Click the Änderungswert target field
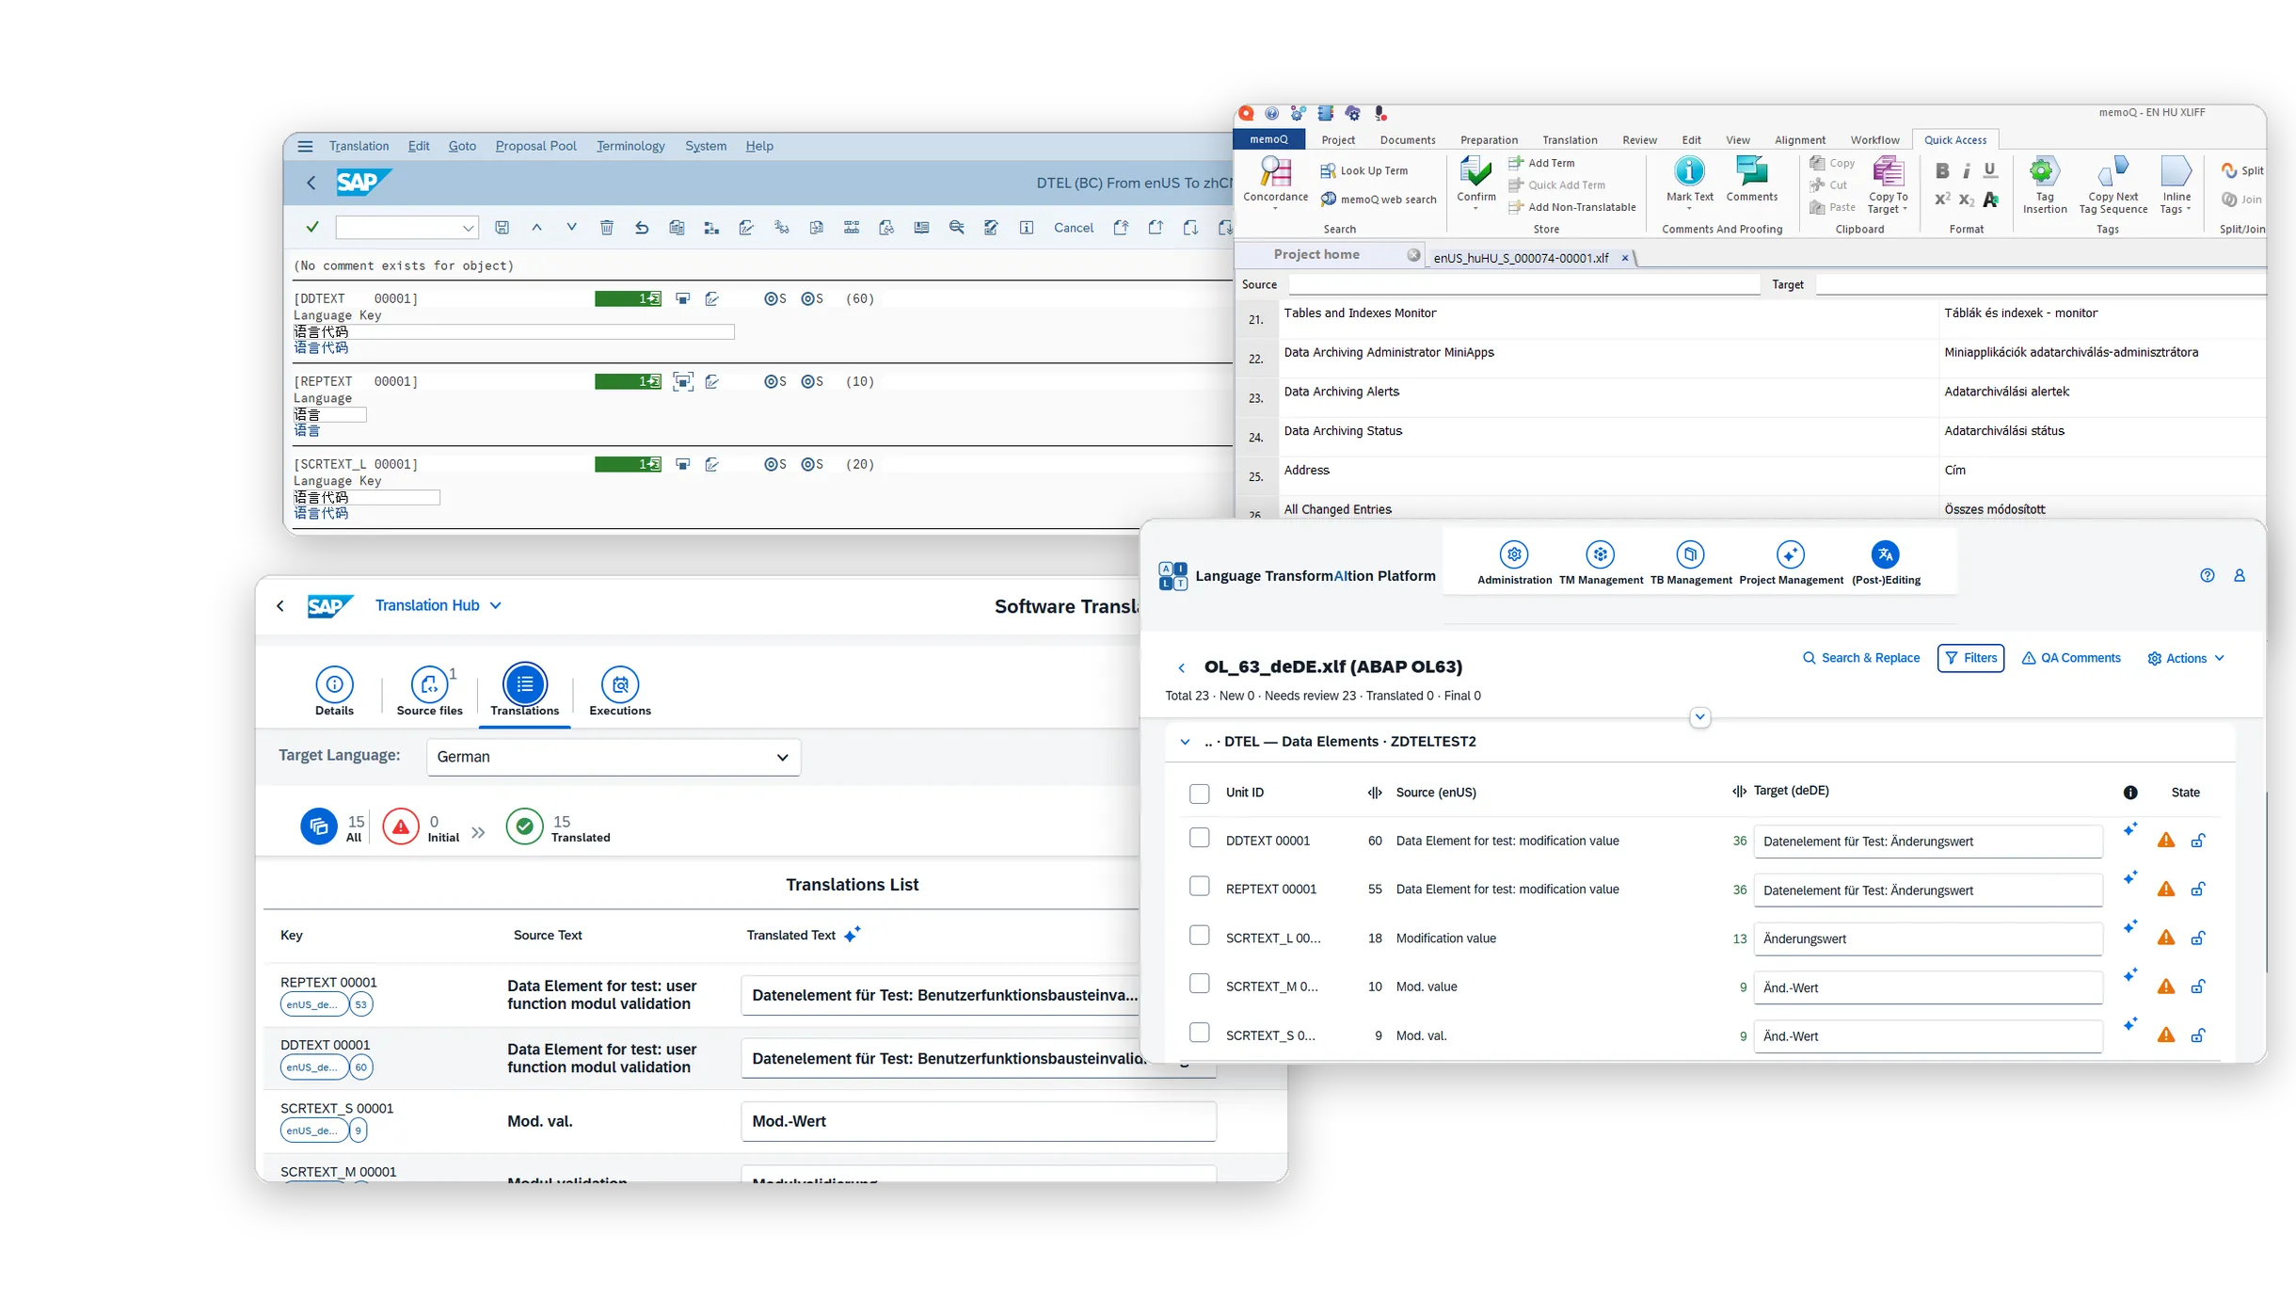The height and width of the screenshot is (1299, 2296). click(x=1928, y=938)
